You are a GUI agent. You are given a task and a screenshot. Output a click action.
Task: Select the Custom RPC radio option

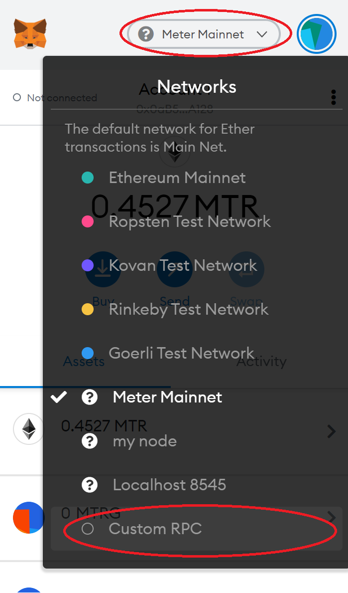pos(88,529)
